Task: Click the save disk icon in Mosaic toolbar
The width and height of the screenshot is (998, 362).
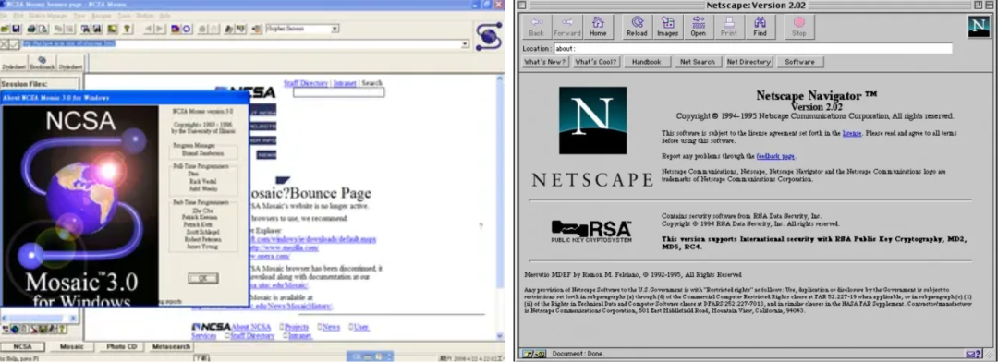Action: pos(16,29)
